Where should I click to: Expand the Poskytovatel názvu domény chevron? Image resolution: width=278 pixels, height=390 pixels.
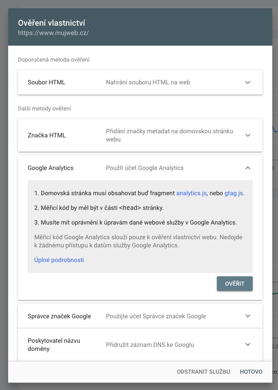point(248,345)
